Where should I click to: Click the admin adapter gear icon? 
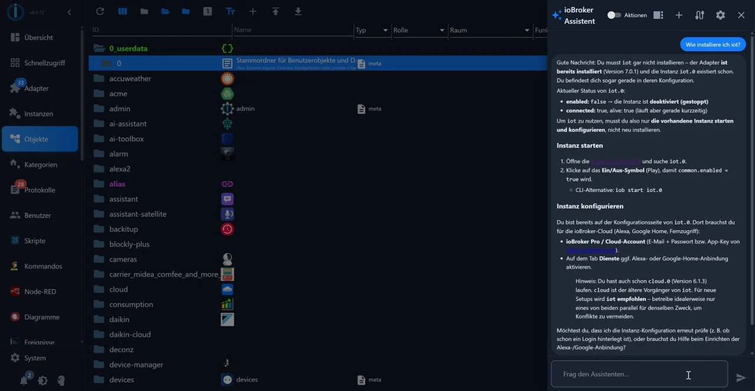227,108
